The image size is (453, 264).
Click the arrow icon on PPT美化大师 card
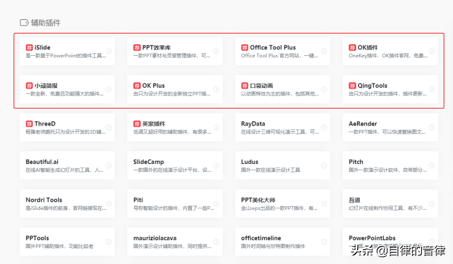tap(324, 203)
